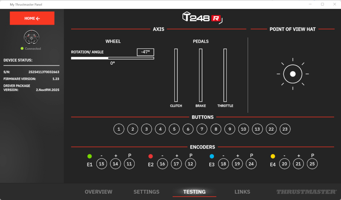The height and width of the screenshot is (200, 341).
Task: Click E2 minus indicator 16
Action: (x=162, y=164)
